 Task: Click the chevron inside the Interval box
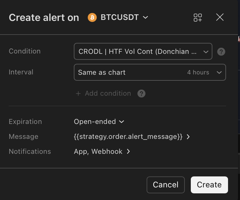pyautogui.click(x=219, y=72)
